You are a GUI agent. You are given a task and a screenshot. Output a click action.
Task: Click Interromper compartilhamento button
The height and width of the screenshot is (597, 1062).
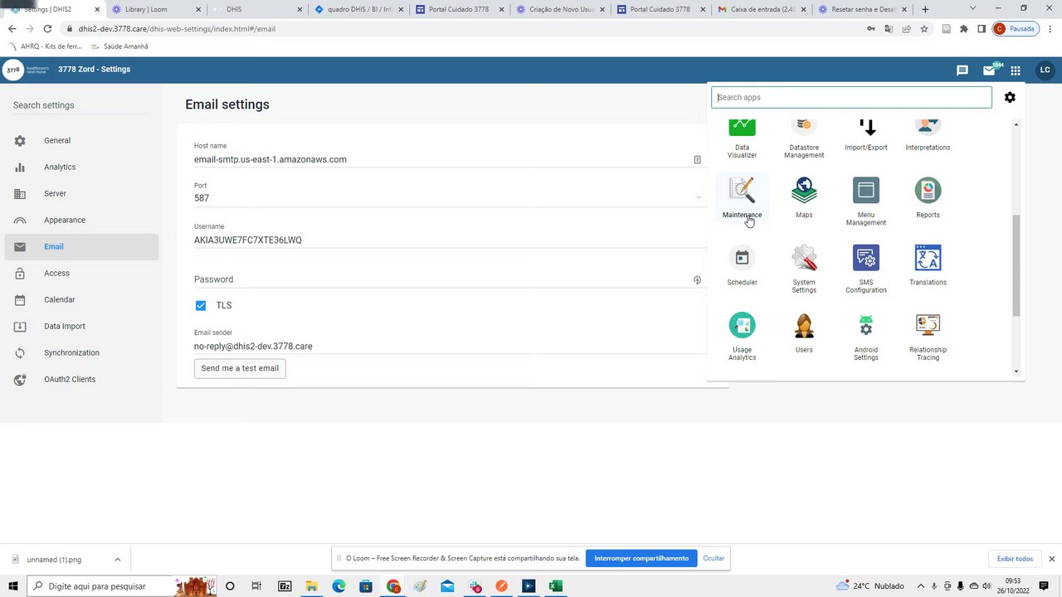click(641, 558)
